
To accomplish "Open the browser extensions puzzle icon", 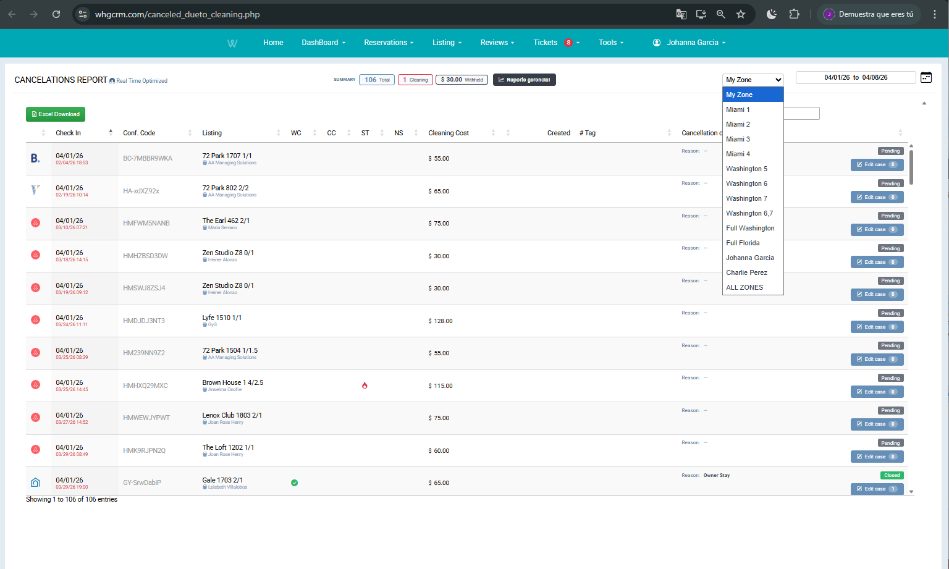I will 795,14.
